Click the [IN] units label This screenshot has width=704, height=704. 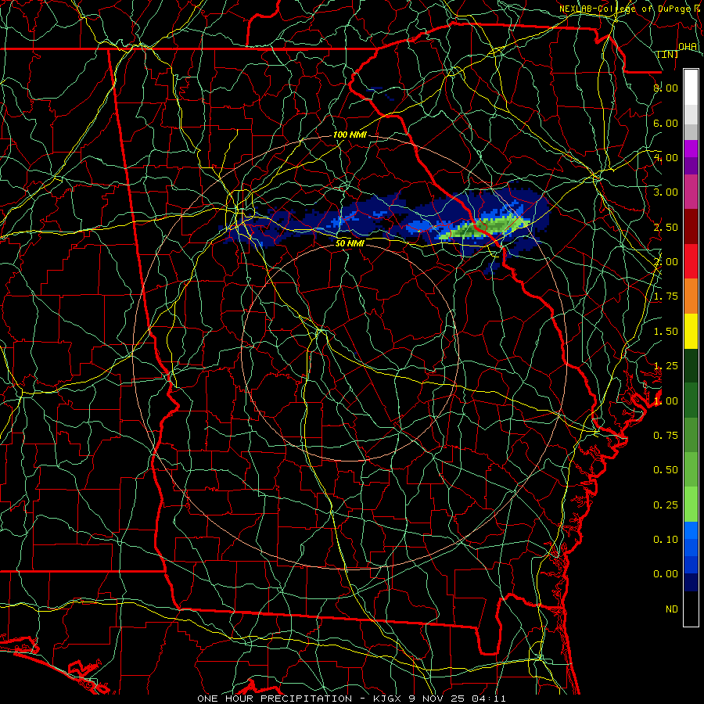tap(668, 54)
